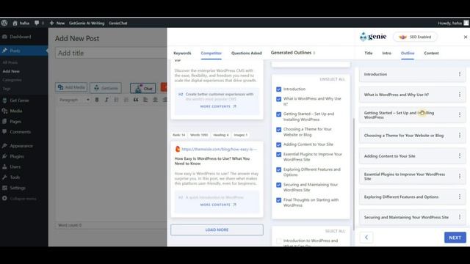Toggle bold formatting in editor toolbar

(x=97, y=100)
